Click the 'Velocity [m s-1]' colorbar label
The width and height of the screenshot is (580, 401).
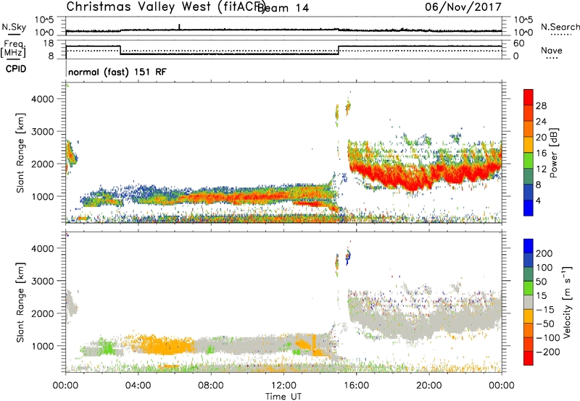tap(567, 302)
